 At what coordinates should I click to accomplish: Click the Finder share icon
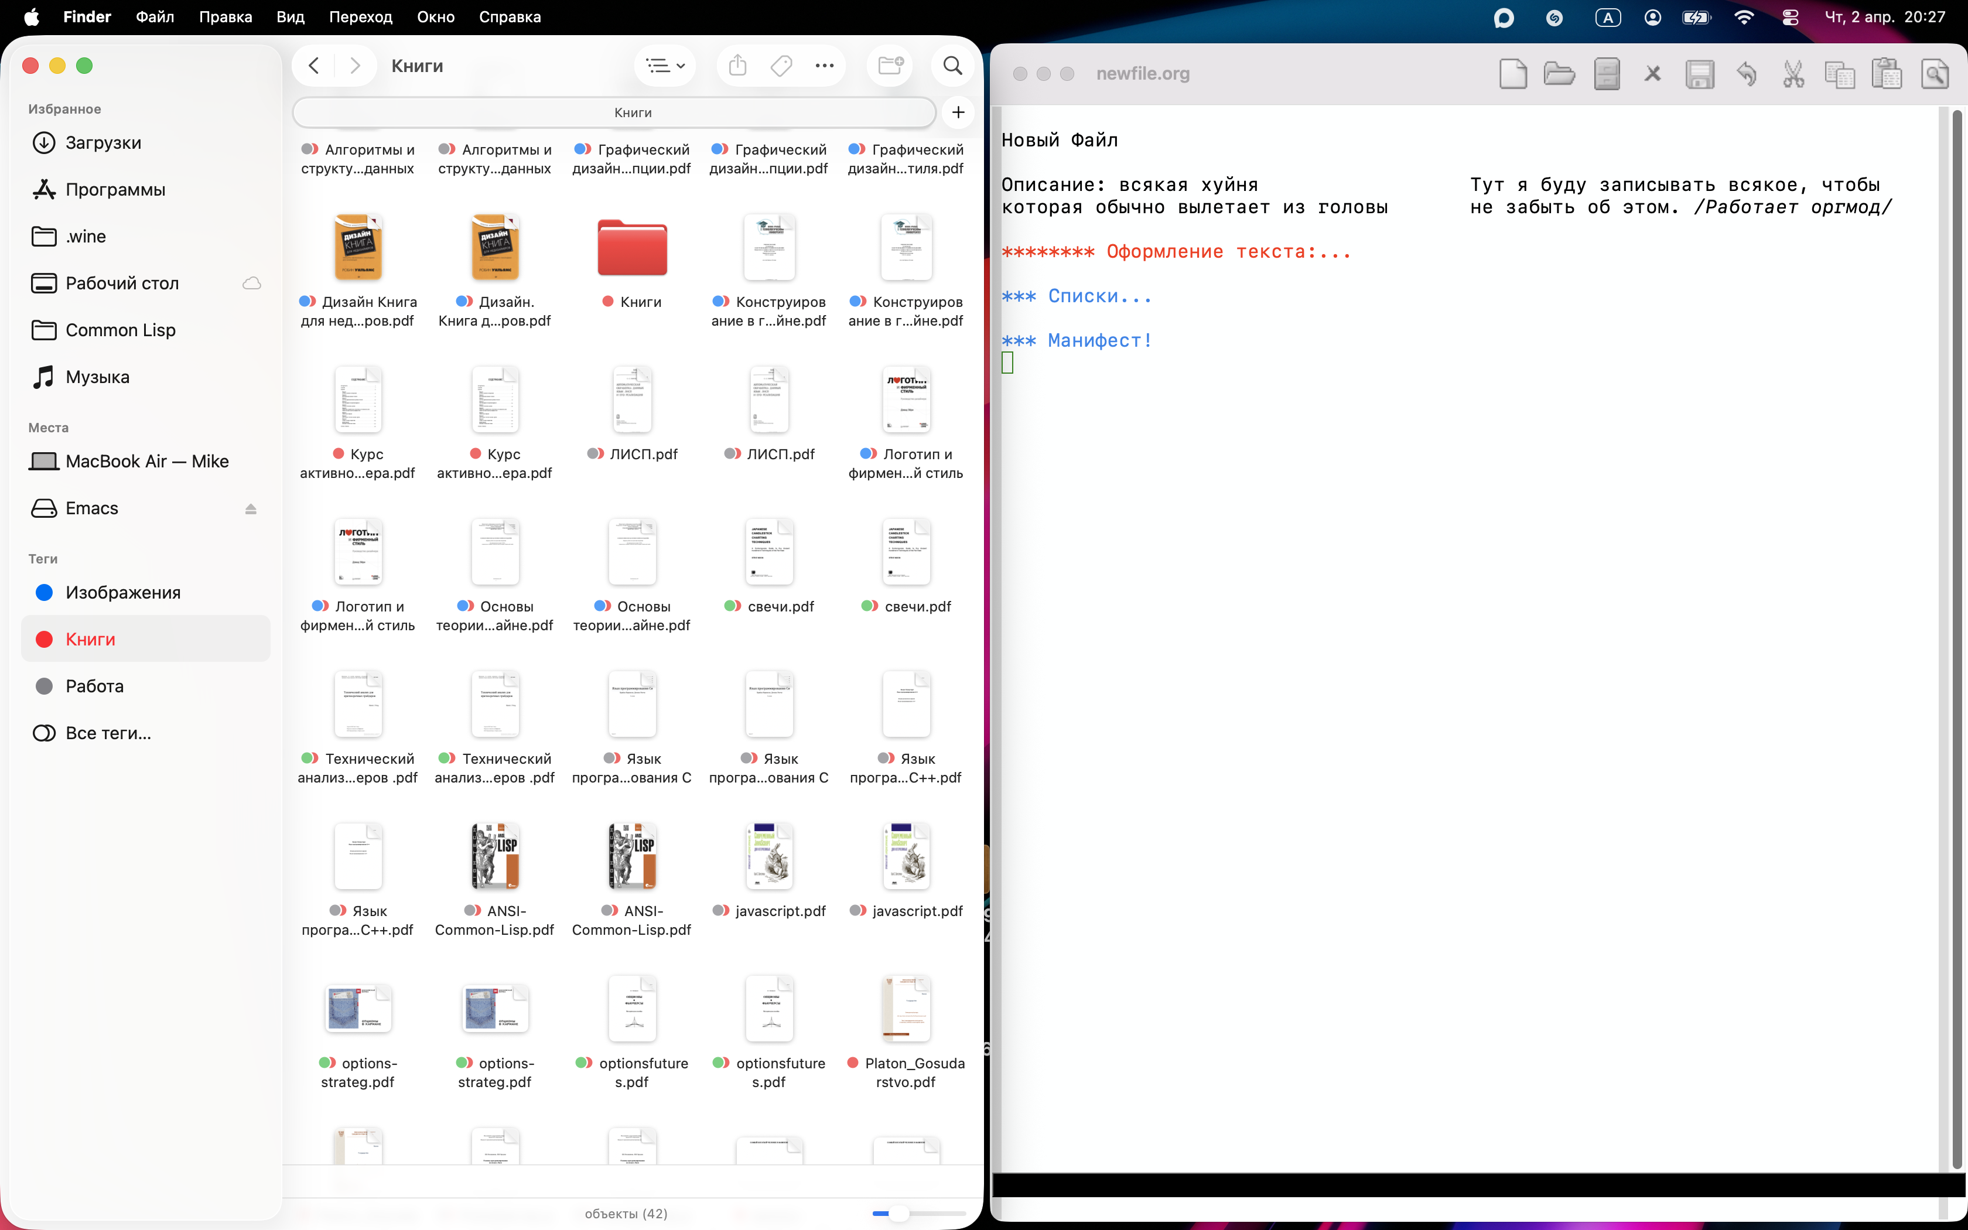(737, 66)
